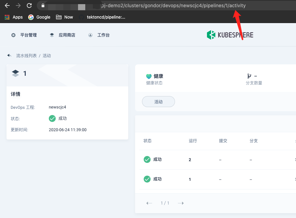Go back to 流水线列表 pipeline list

point(26,55)
